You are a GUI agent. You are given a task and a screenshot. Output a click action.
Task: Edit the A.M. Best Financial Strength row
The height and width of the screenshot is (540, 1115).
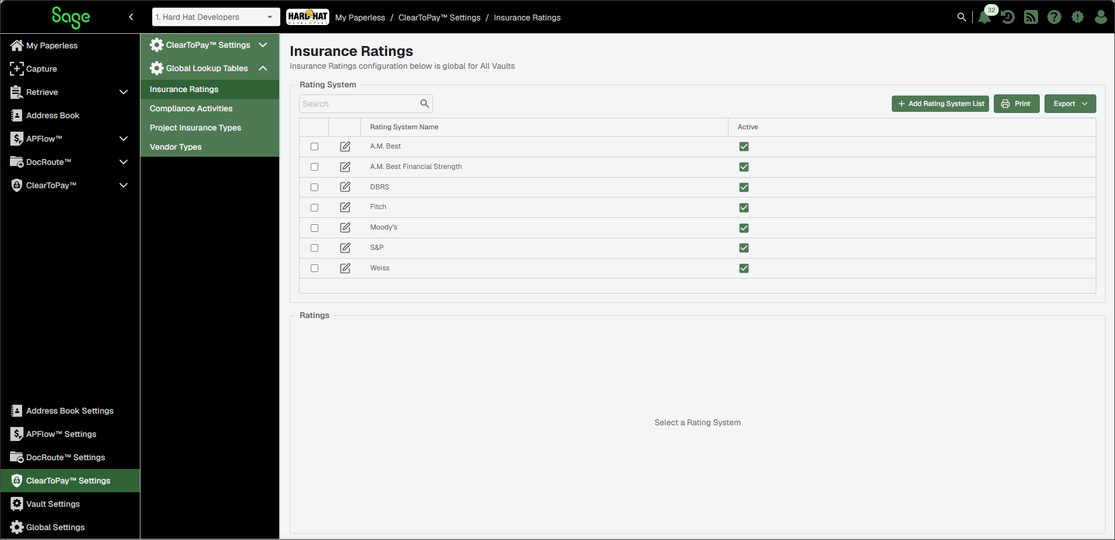click(345, 167)
